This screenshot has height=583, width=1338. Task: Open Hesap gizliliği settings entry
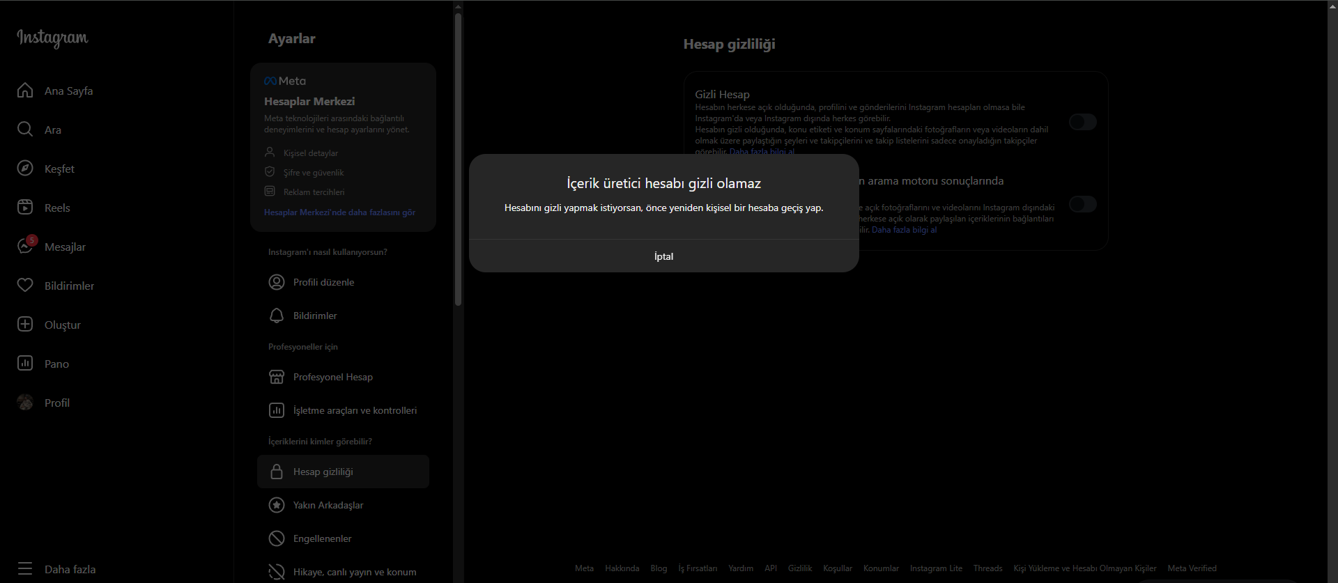[x=343, y=472]
